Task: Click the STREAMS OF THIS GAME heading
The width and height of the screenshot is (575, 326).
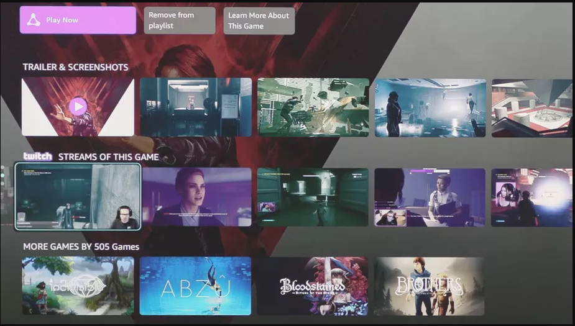Action: coord(109,157)
